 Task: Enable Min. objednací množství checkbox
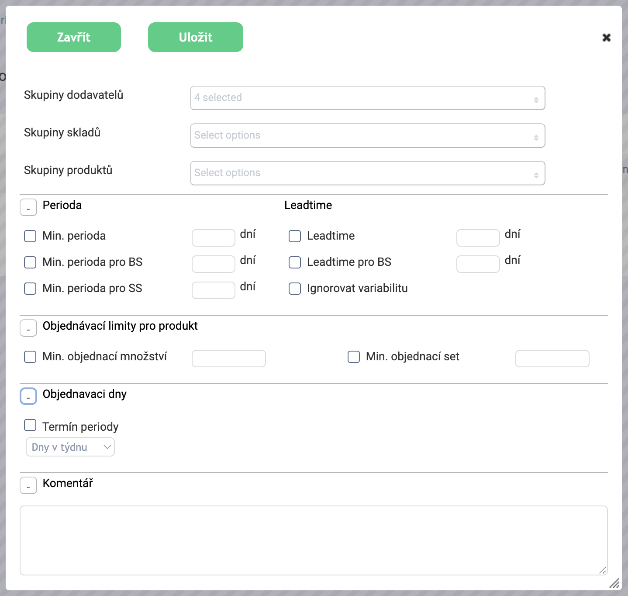pyautogui.click(x=30, y=357)
